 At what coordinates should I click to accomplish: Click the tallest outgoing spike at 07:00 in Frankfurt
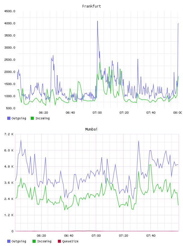[98, 21]
